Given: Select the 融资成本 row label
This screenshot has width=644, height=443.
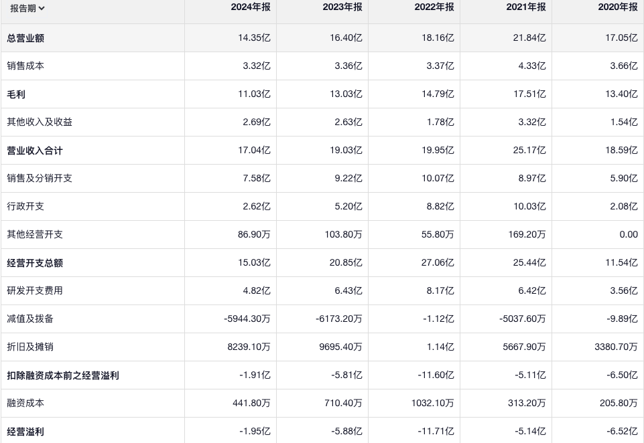Looking at the screenshot, I should click(25, 404).
